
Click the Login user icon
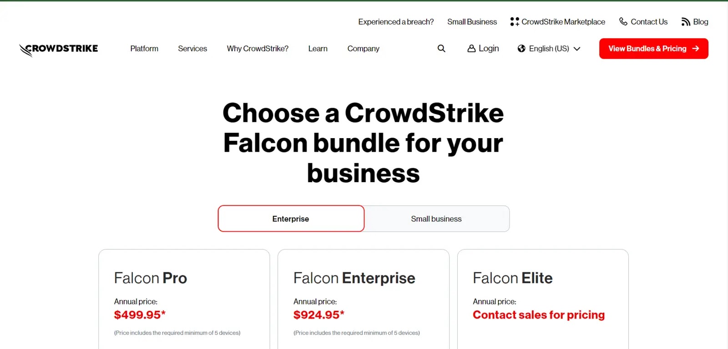471,49
